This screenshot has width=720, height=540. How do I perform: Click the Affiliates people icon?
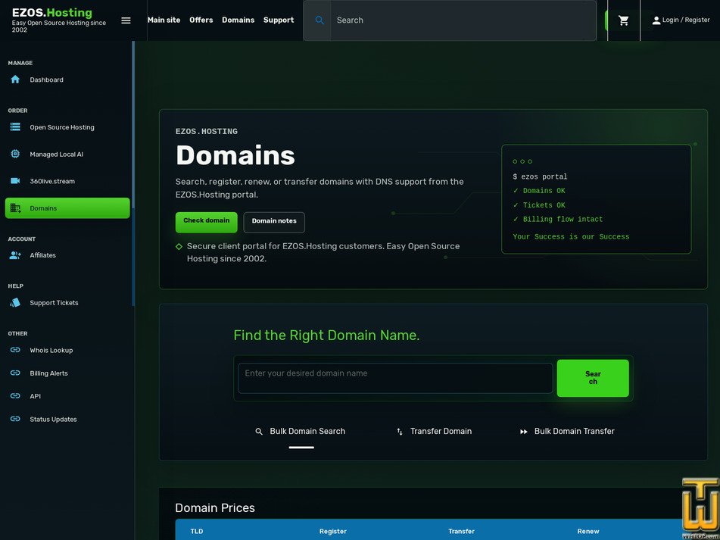(15, 255)
